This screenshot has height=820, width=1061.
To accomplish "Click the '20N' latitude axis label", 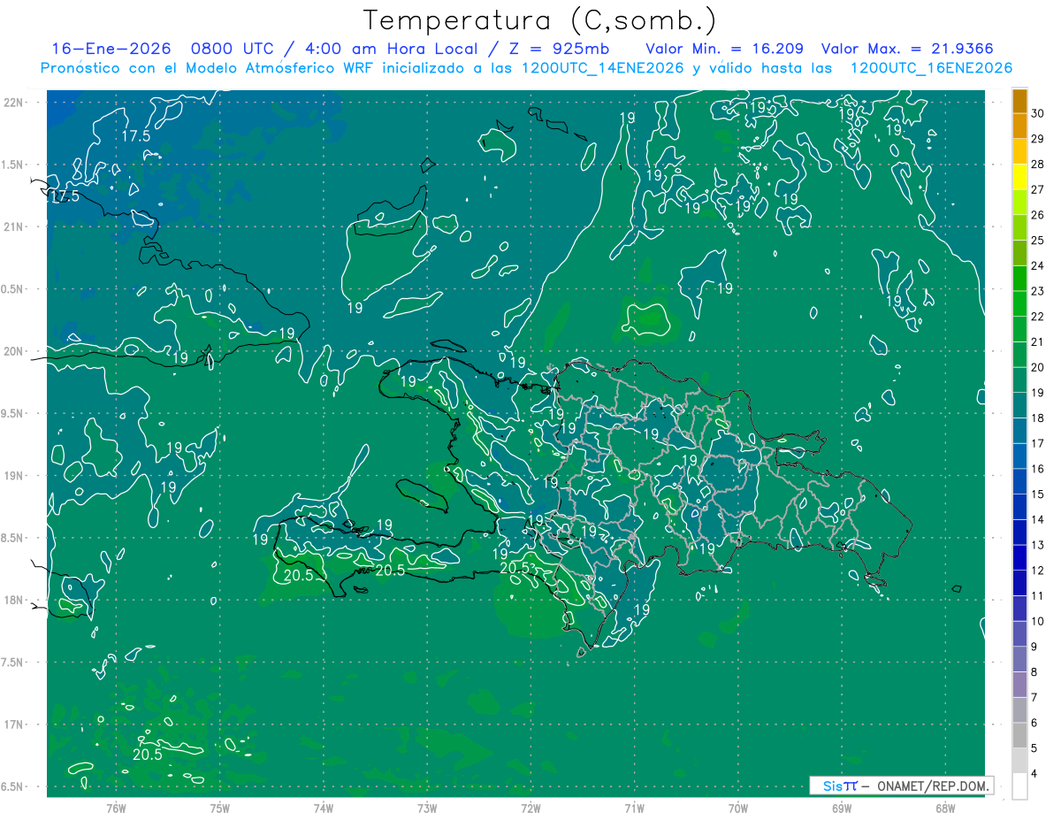I will [x=15, y=351].
